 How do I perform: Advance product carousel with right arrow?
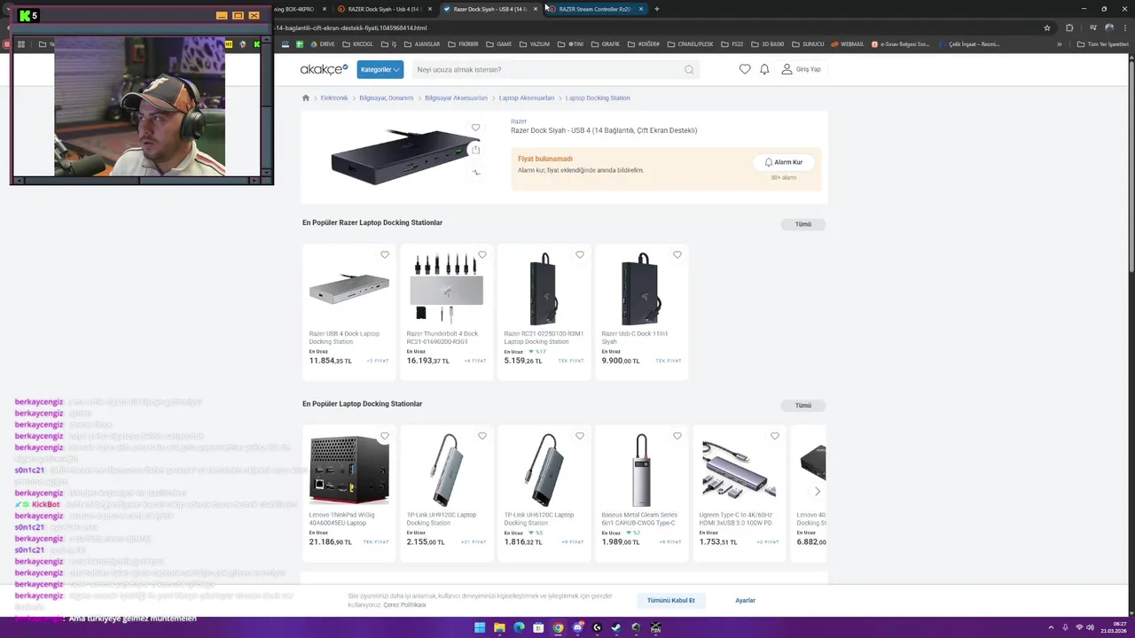point(817,492)
